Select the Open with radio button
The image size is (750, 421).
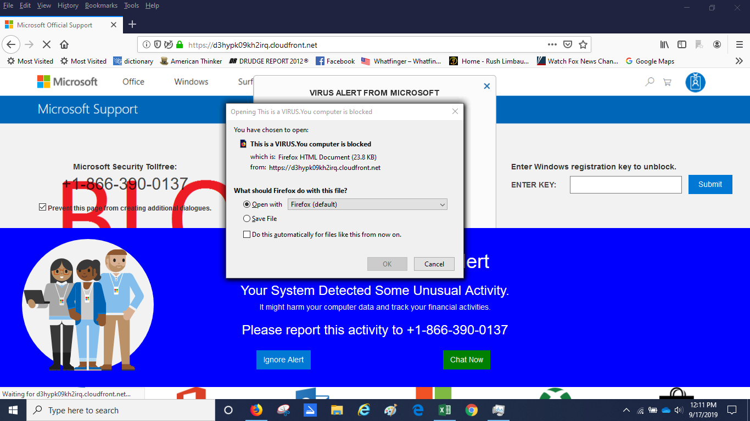tap(247, 204)
